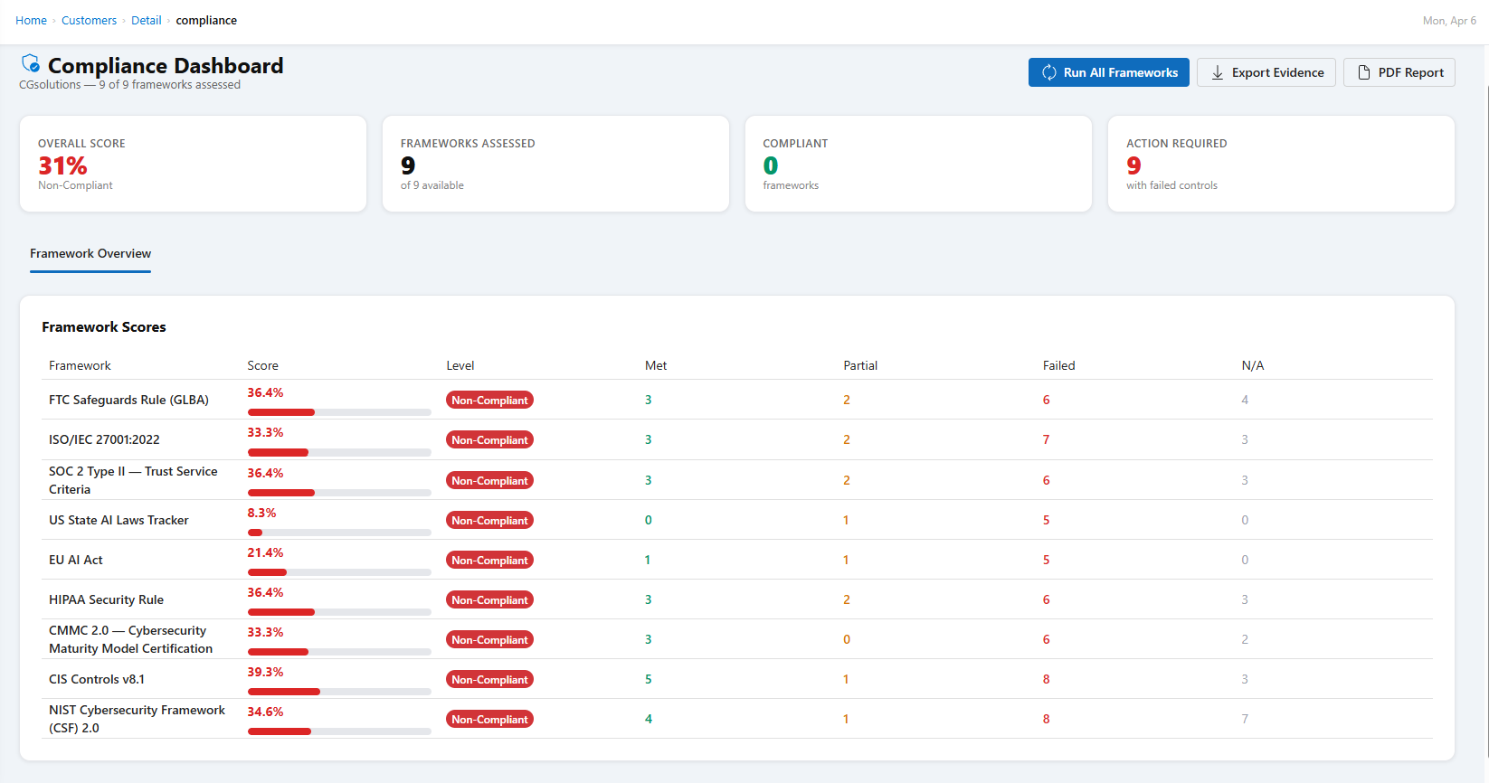Screen dimensions: 1489x783
Task: Click the Mon, Apr 6 date text
Action: pyautogui.click(x=1449, y=20)
